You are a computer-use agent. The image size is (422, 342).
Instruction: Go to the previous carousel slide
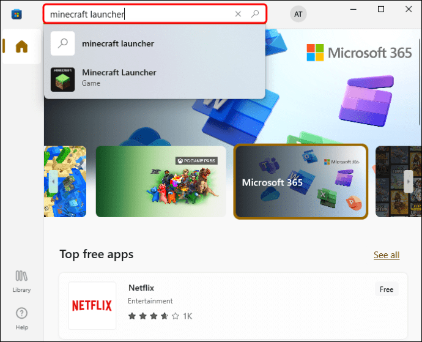point(53,182)
